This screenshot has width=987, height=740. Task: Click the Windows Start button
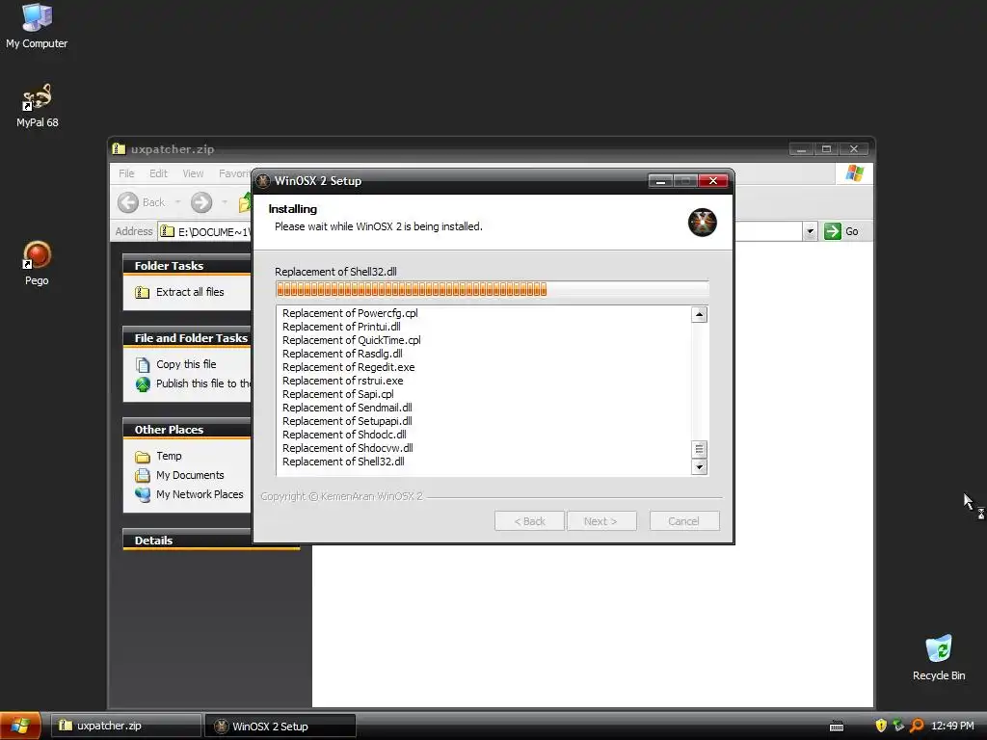coord(20,726)
